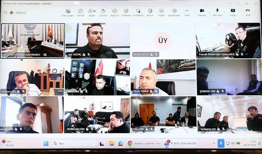Switch to the Chrome Logitech window
The height and width of the screenshot is (154, 262).
(144, 143)
